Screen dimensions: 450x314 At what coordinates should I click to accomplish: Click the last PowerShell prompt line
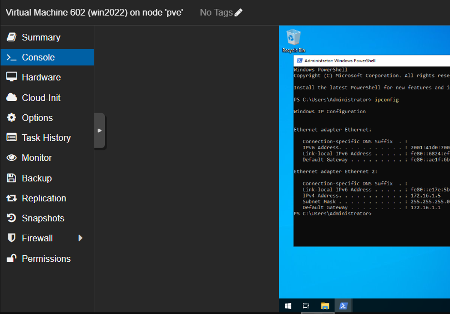click(332, 214)
